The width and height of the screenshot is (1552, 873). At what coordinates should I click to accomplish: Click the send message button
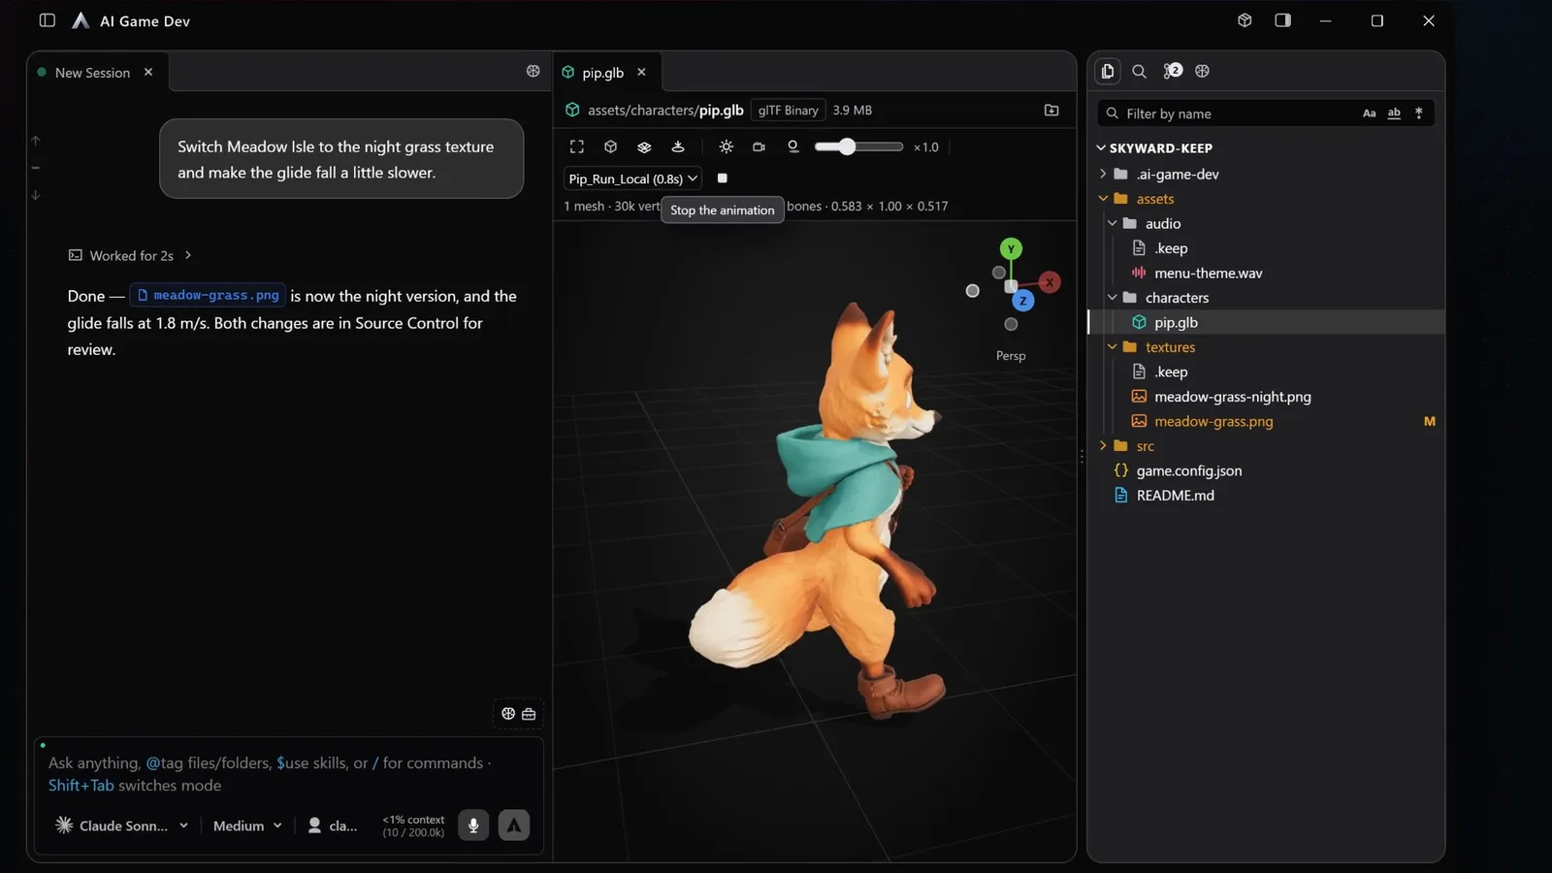click(514, 825)
